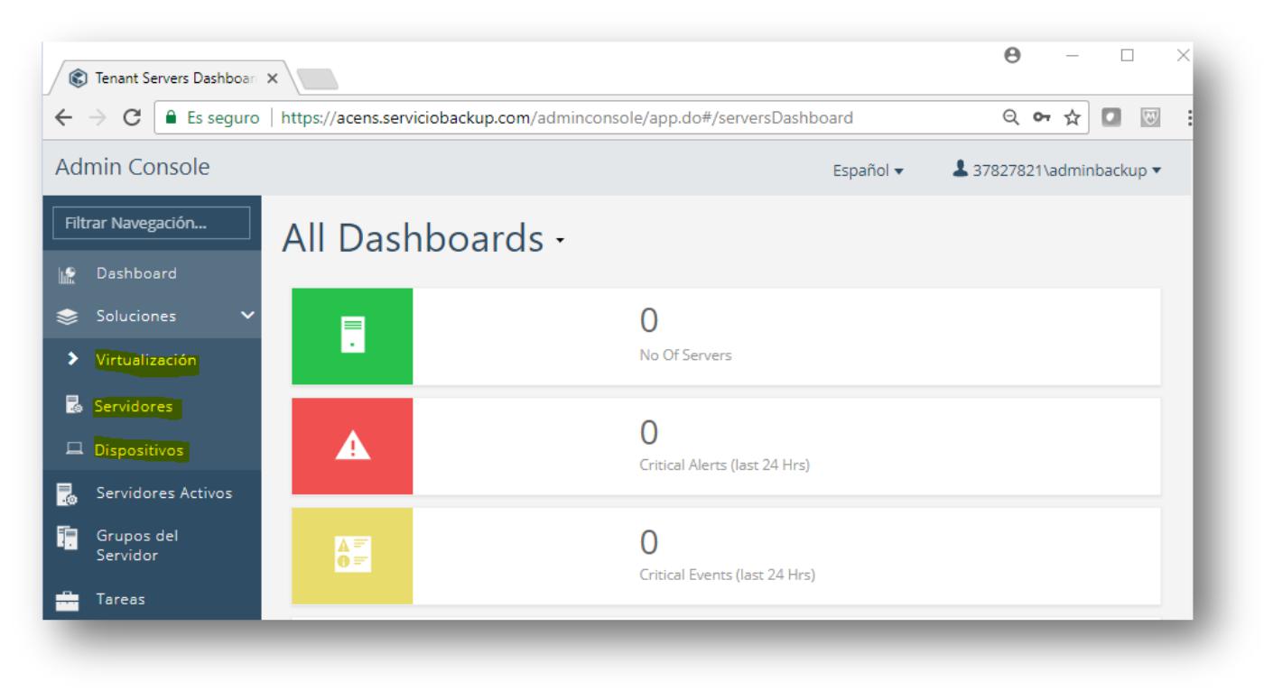Go to Grupos del Servidor
Image resolution: width=1273 pixels, height=700 pixels.
click(x=137, y=545)
